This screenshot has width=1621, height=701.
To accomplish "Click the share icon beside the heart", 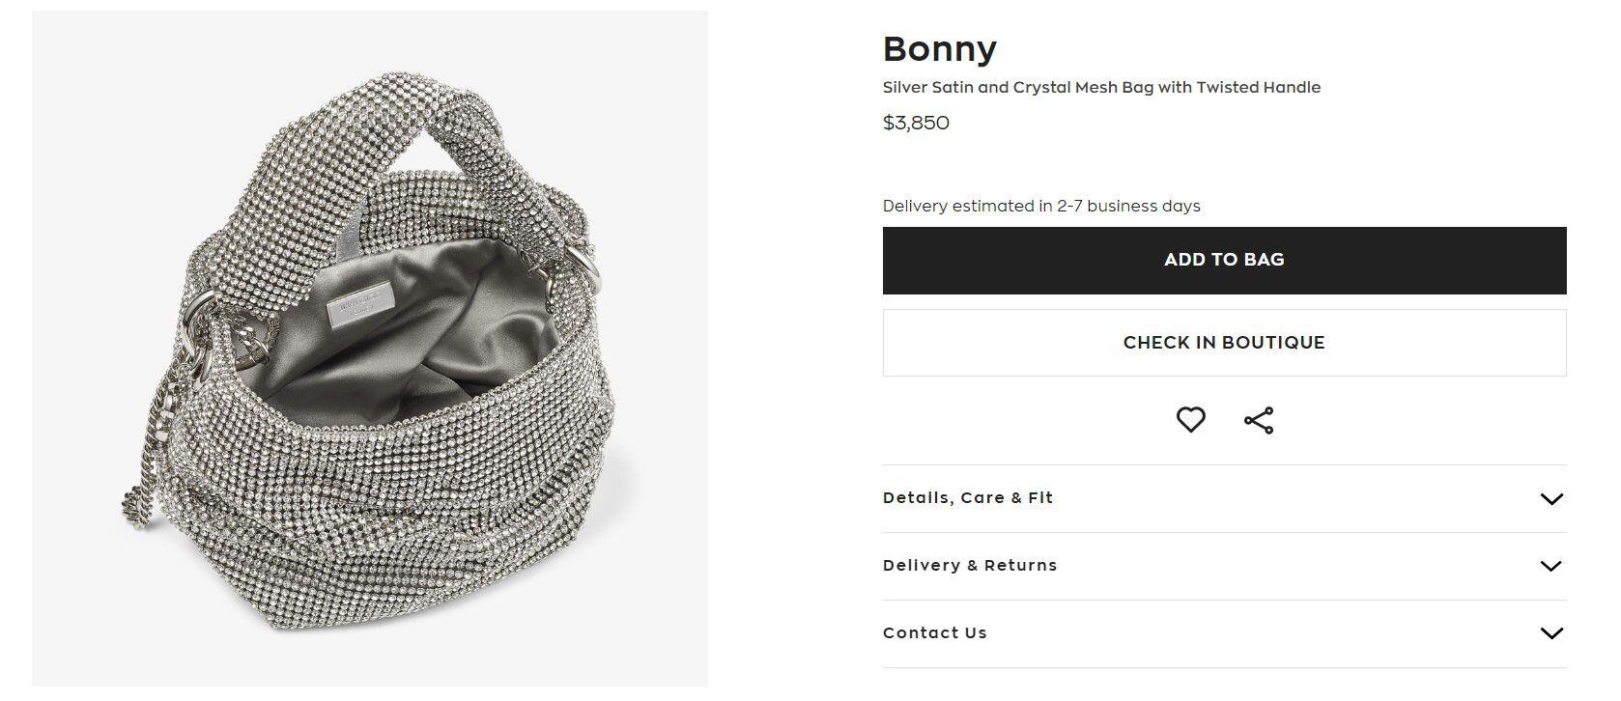I will 1259,420.
